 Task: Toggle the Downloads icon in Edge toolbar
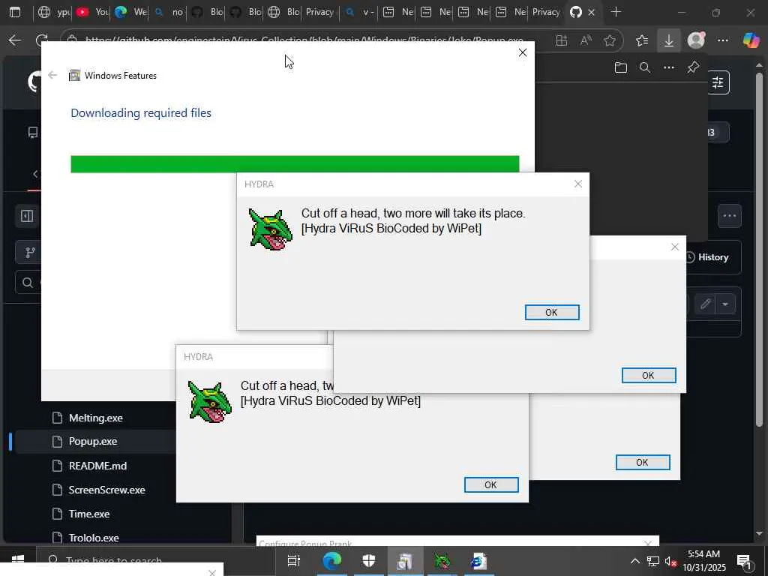point(668,40)
